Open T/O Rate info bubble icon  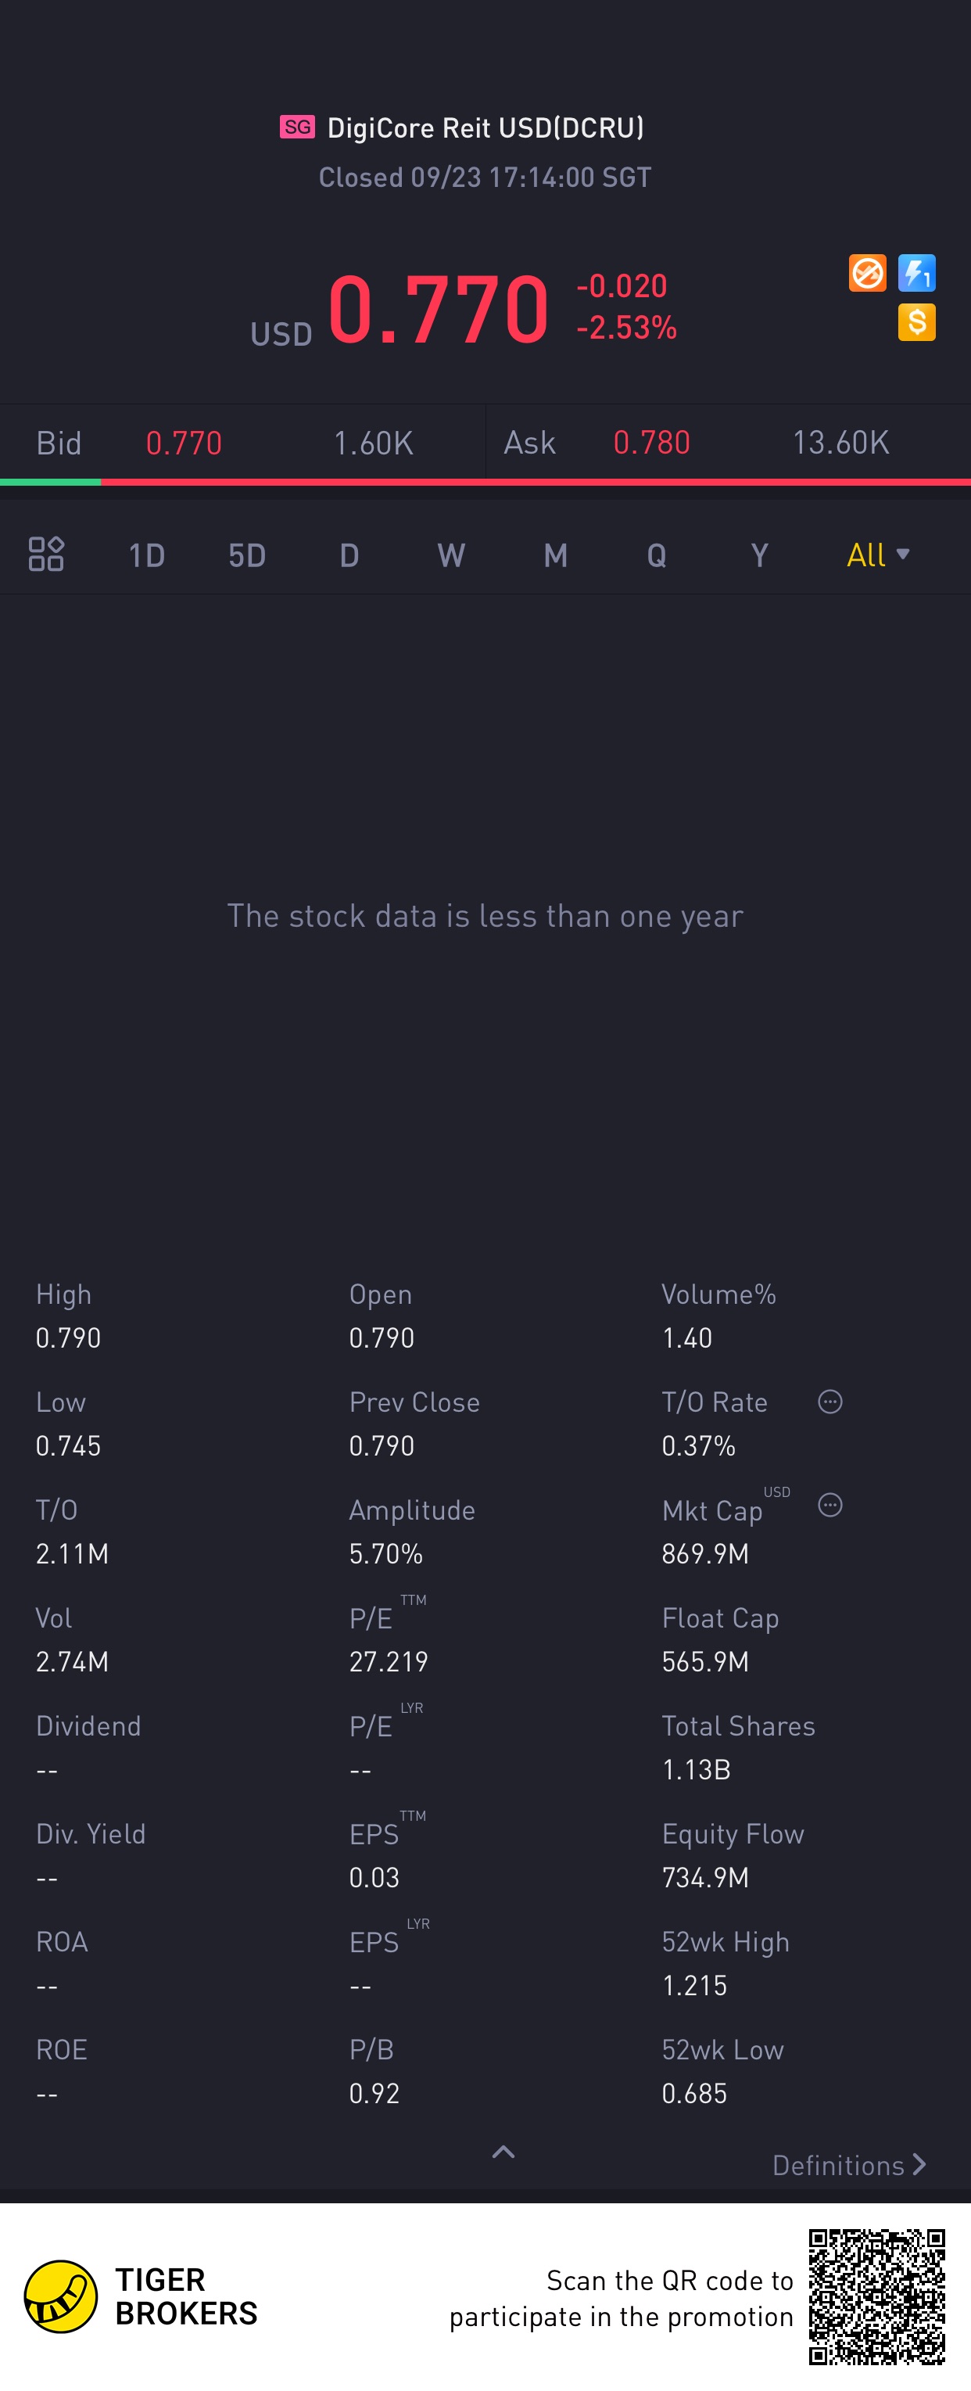(830, 1402)
